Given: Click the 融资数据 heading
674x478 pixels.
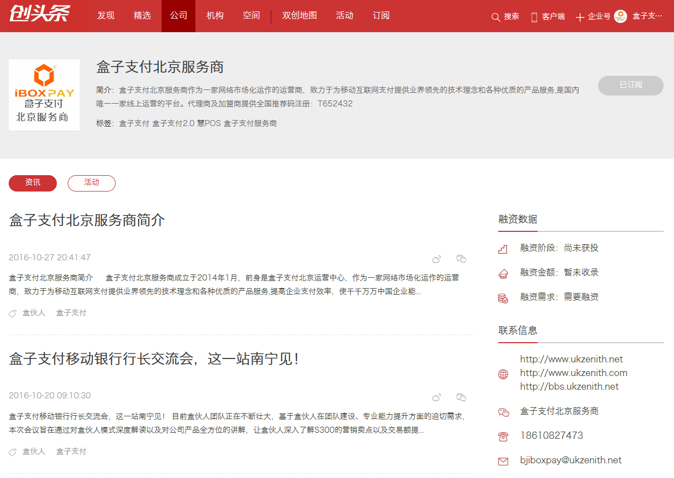Looking at the screenshot, I should click(x=518, y=219).
